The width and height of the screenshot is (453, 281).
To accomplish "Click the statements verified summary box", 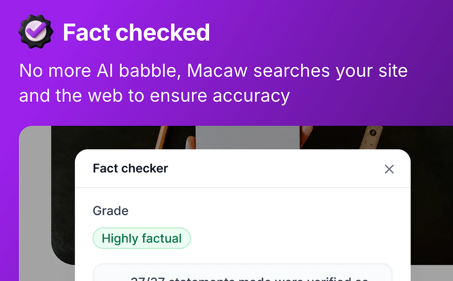I will click(x=242, y=273).
